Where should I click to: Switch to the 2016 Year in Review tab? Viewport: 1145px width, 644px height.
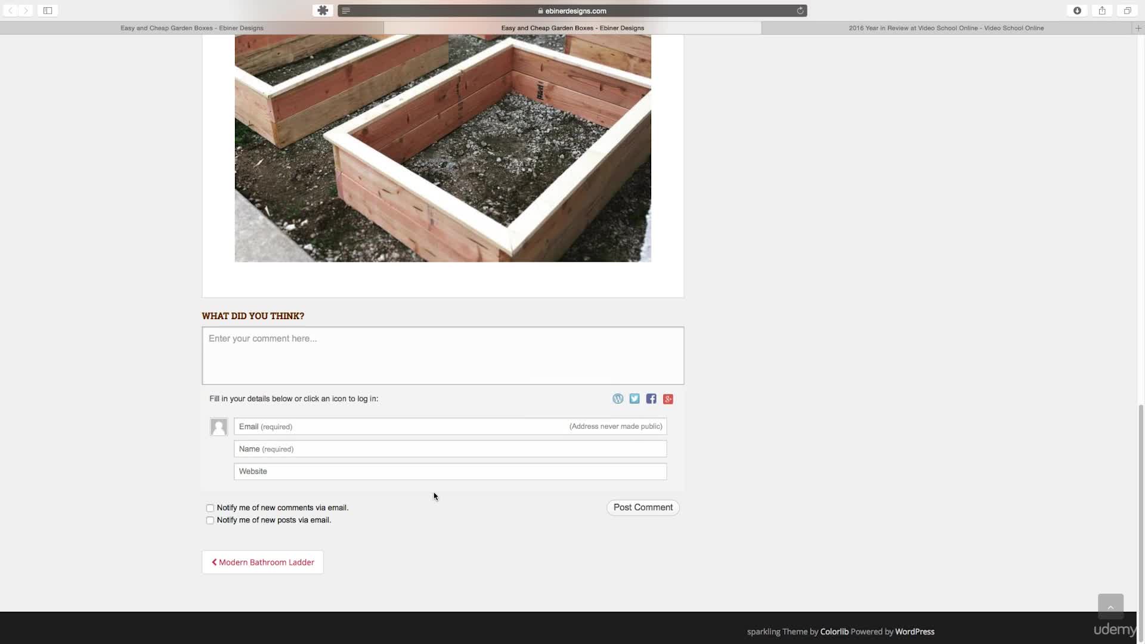(x=946, y=28)
